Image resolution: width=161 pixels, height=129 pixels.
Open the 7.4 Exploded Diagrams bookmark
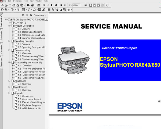30,105
